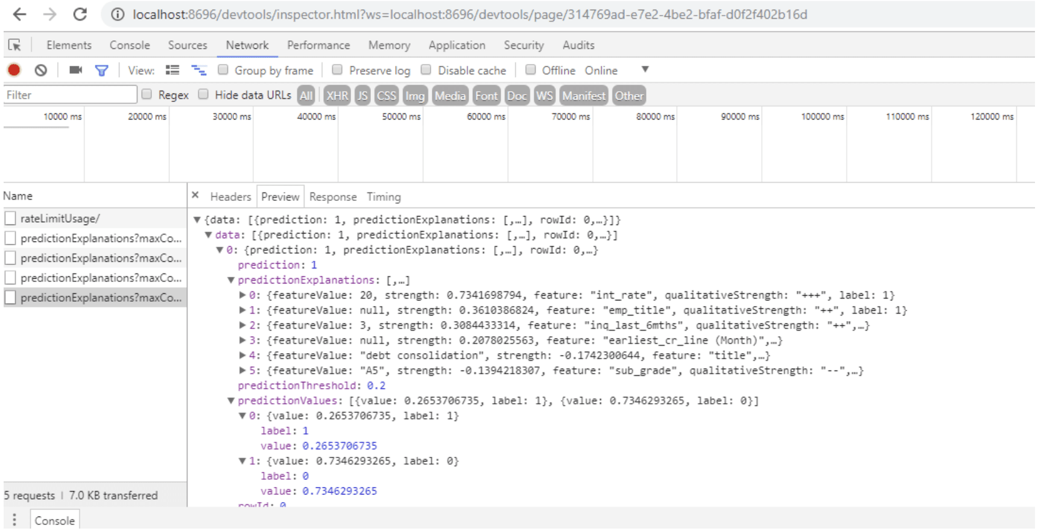Collapse the predictionExplanations array
Viewport: 1038px width, 531px height.
tap(230, 280)
